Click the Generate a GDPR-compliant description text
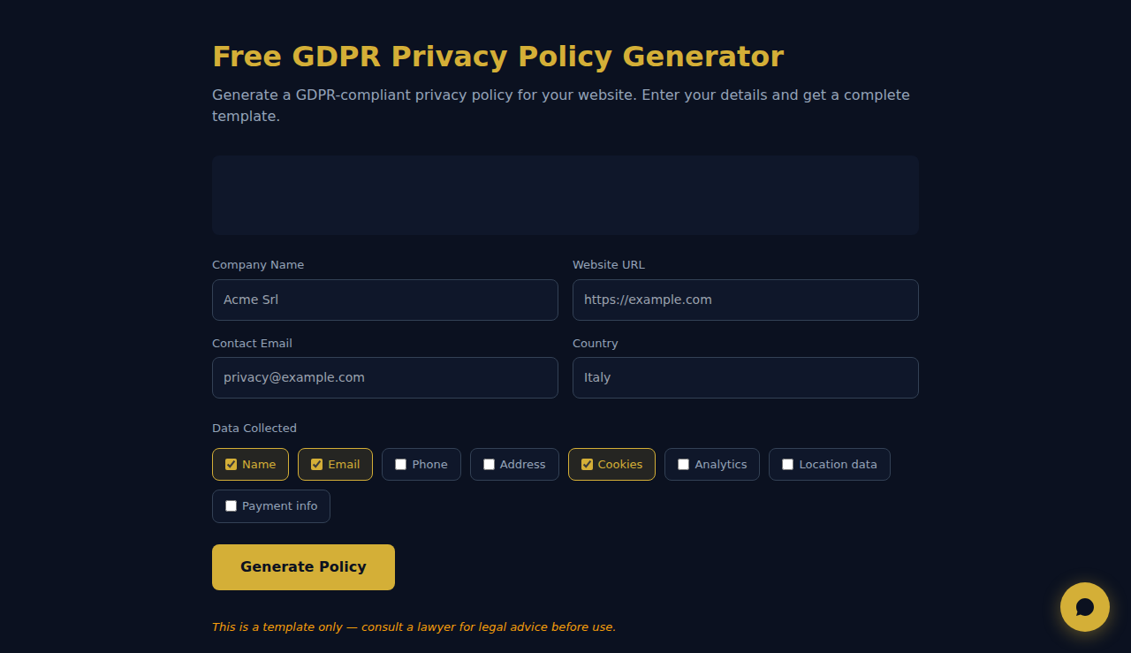This screenshot has width=1131, height=653. pyautogui.click(x=561, y=105)
